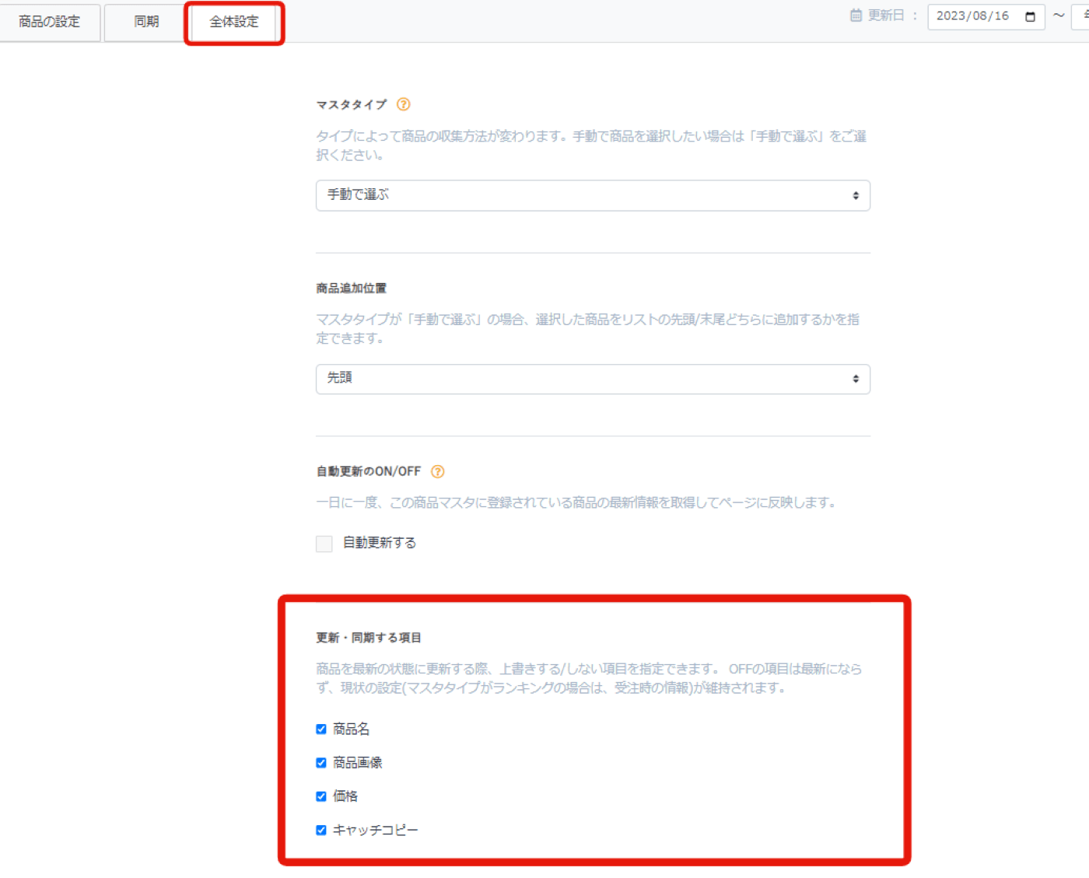1089x878 pixels.
Task: Toggle the キャッチコピー checkbox
Action: coord(321,831)
